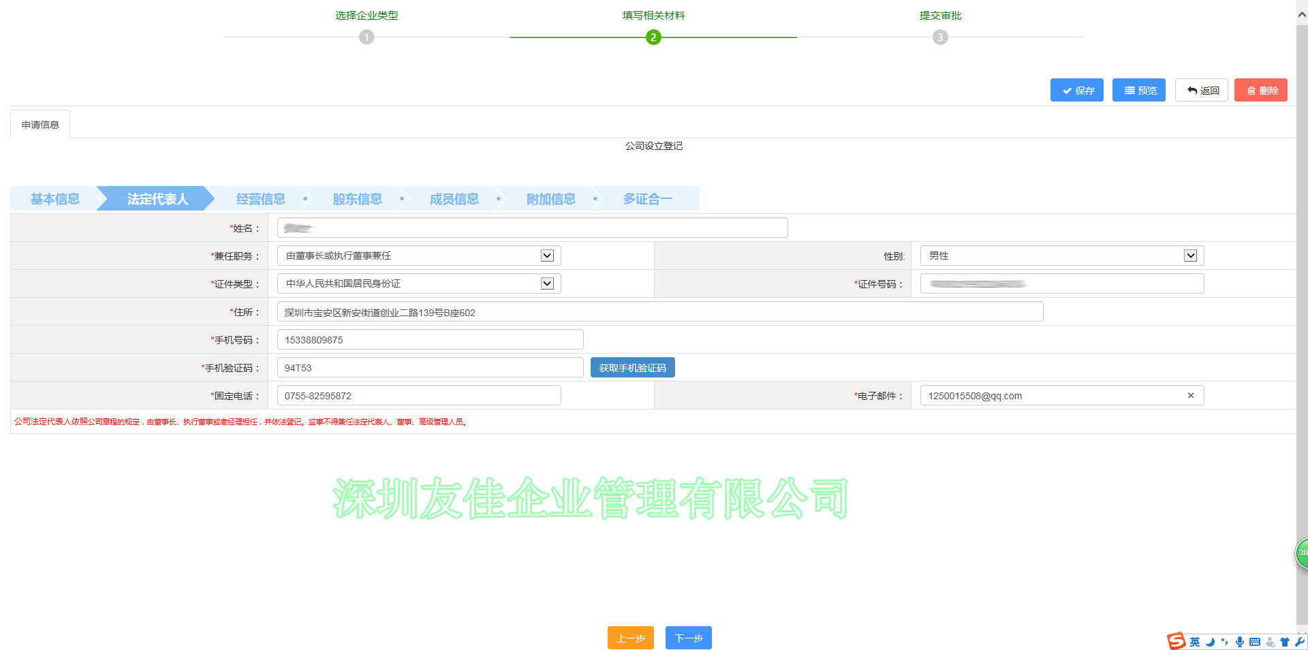Click the Sogou user account icon
Viewport: 1308px width, 650px height.
pyautogui.click(x=1270, y=642)
